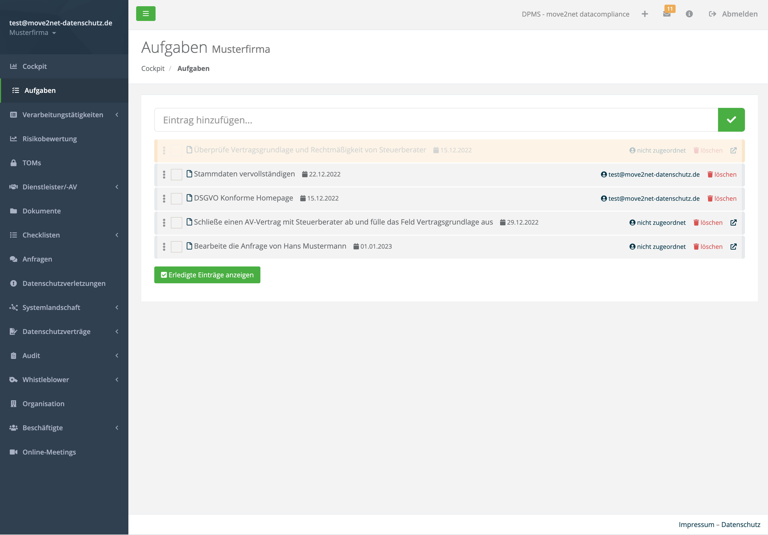768x535 pixels.
Task: Focus the Eintrag hinzufügen input field
Action: click(x=436, y=120)
